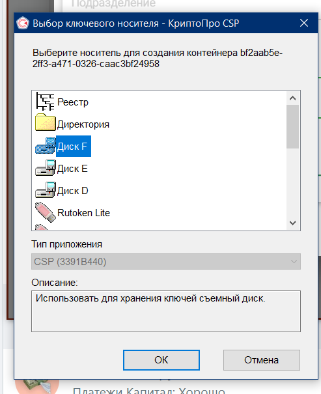Viewport: 321px width, 394px height.
Task: Select the Диск D drive icon
Action: click(x=45, y=190)
